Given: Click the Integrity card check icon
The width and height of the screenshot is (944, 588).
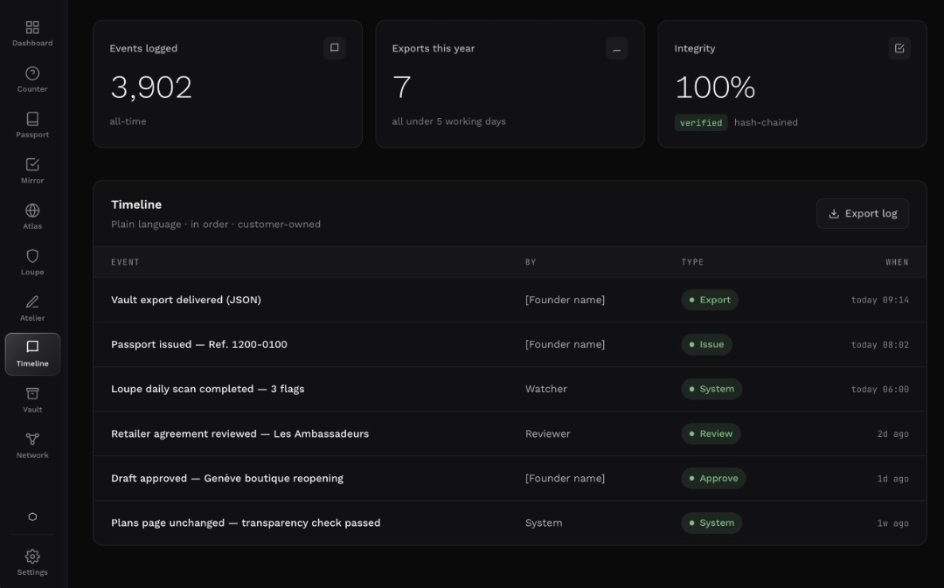Looking at the screenshot, I should click(x=899, y=48).
